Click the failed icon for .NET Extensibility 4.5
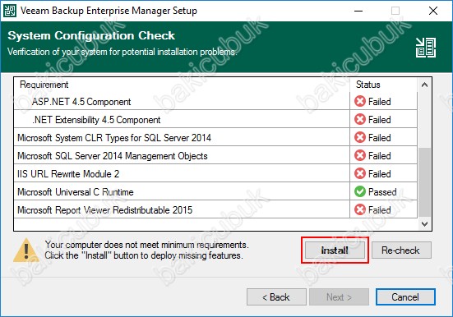Image resolution: width=453 pixels, height=317 pixels. click(360, 119)
